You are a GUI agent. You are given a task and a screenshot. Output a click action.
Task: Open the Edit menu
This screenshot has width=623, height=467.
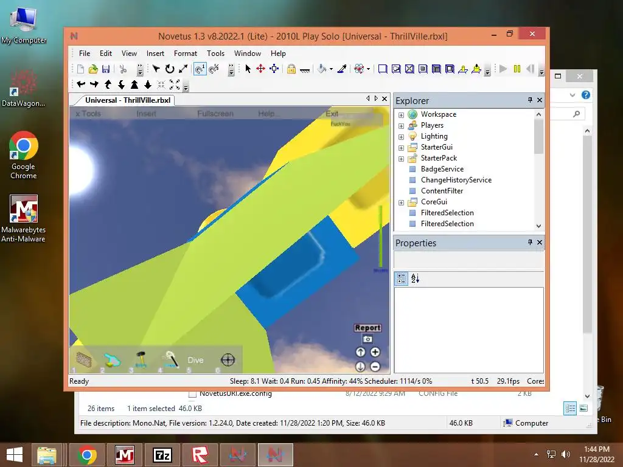[x=106, y=54]
